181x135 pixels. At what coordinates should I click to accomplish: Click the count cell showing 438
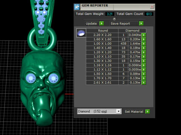click(x=123, y=43)
